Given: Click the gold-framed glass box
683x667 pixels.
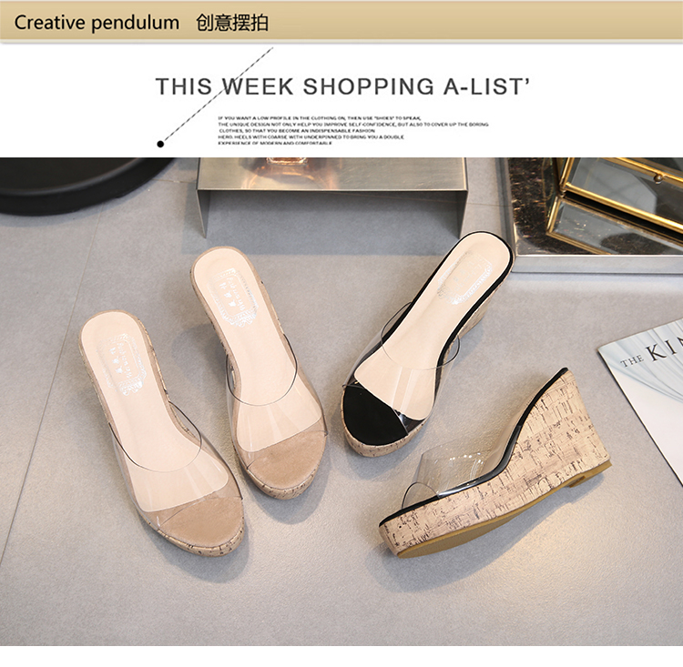Looking at the screenshot, I should pos(614,204).
